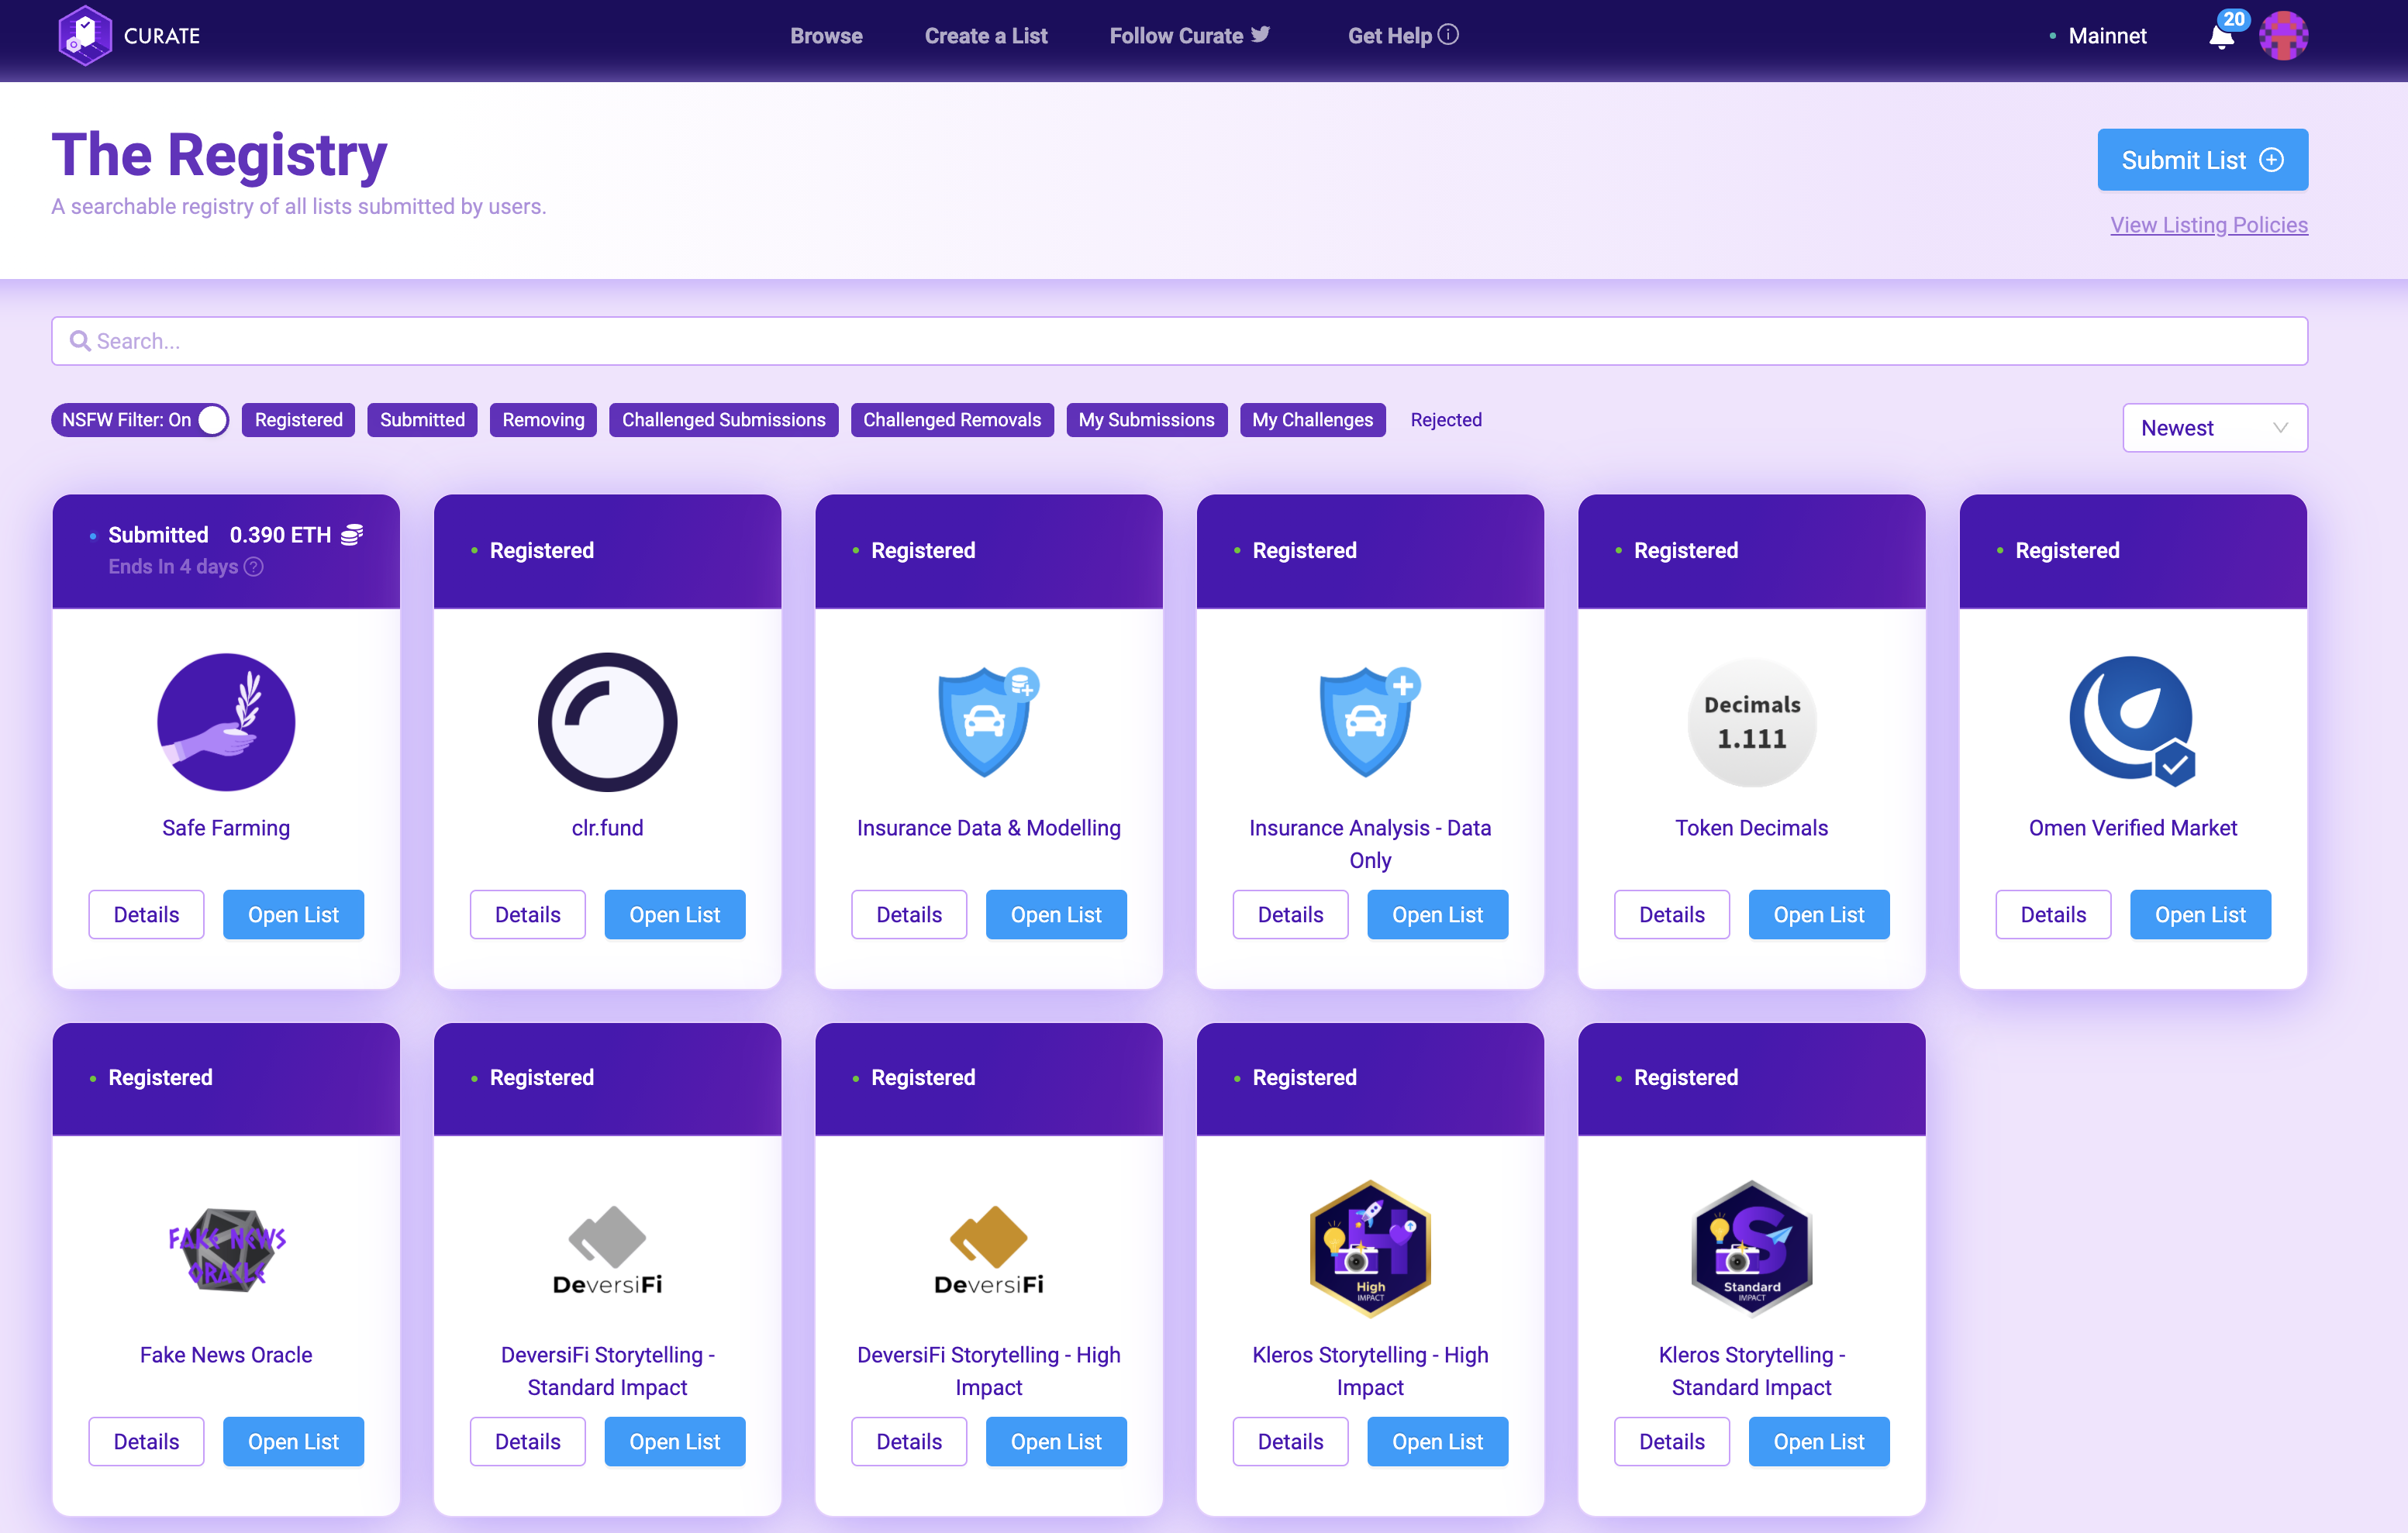Click the Get Help info icon

1448,35
